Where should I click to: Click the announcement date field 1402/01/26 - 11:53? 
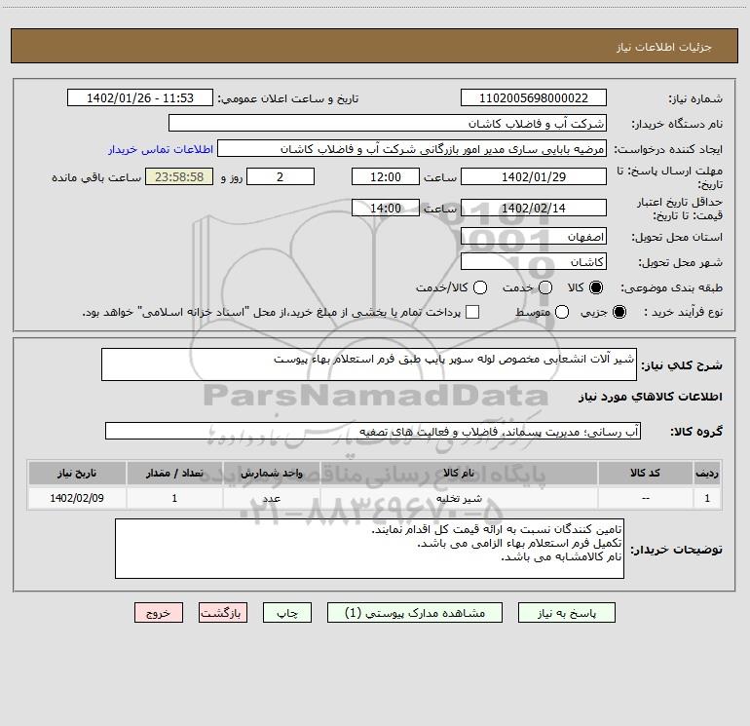point(140,98)
